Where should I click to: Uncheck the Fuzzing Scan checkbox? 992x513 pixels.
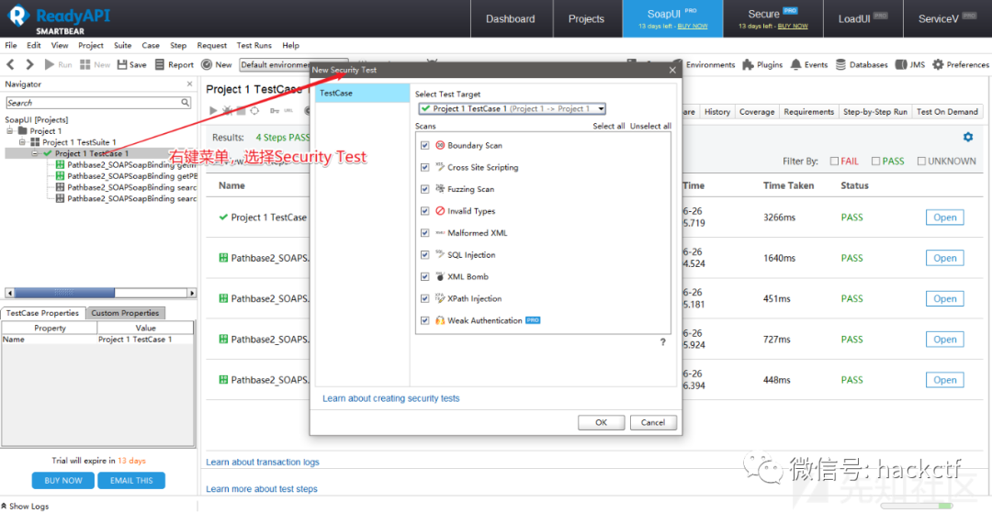[x=425, y=189]
